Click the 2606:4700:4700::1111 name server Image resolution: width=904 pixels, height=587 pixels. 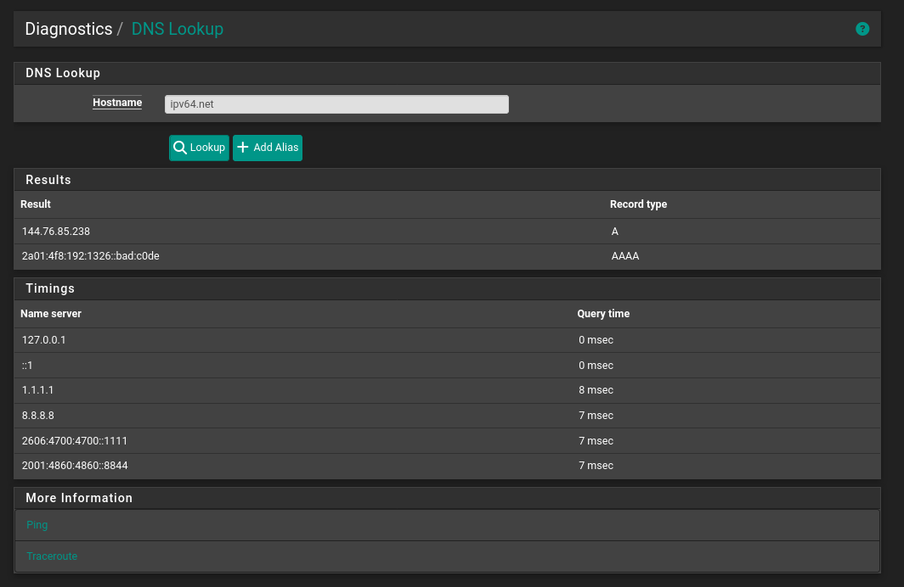(x=75, y=441)
